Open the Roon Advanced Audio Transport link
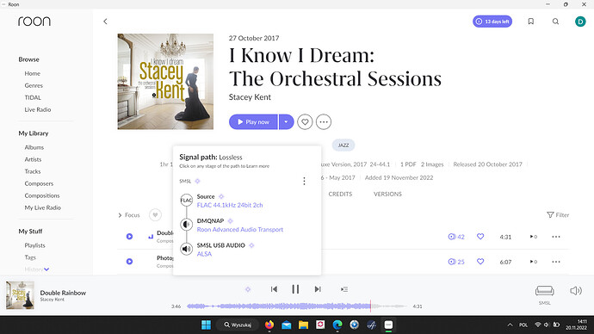This screenshot has height=334, width=594. (x=240, y=230)
